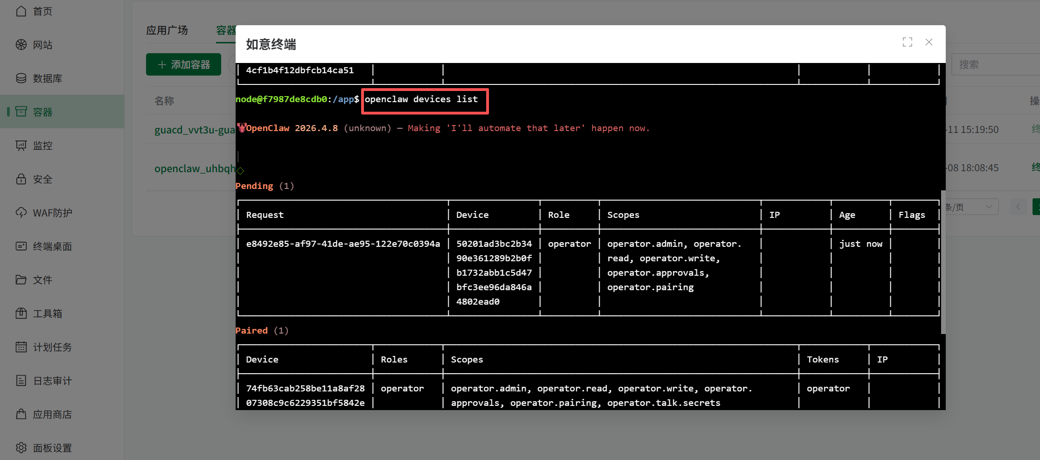Open the Website (网站) globe icon
Screen dimensions: 1040x460
tap(21, 45)
